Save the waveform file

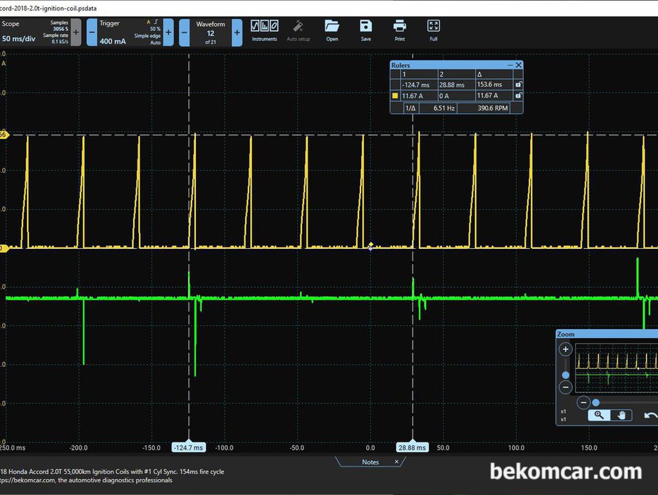[366, 31]
